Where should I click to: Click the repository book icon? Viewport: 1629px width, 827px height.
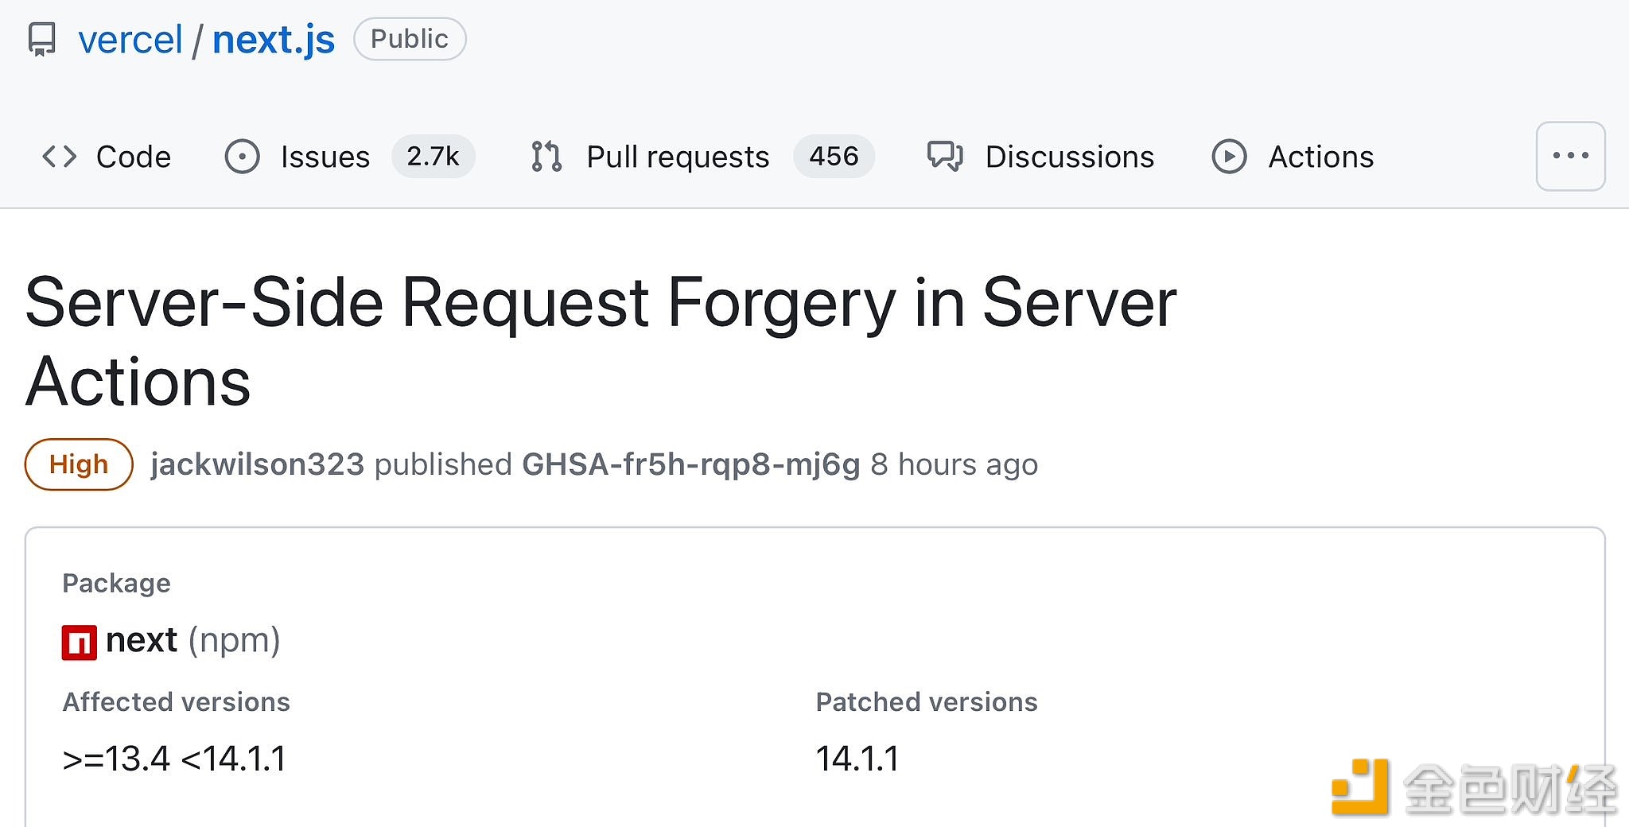click(x=42, y=39)
